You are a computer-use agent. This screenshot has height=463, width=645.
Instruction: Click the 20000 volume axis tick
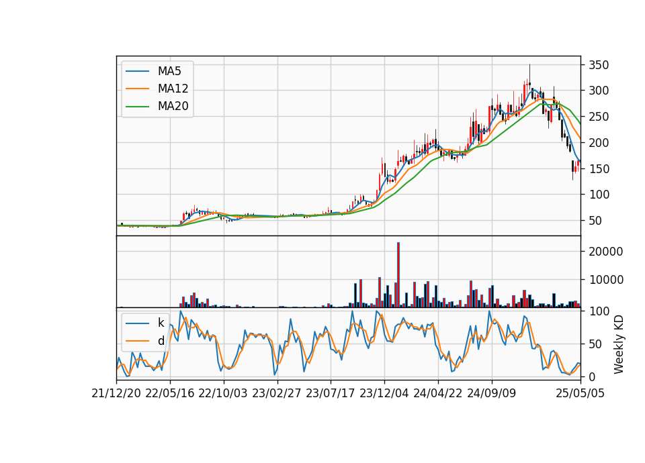606,252
